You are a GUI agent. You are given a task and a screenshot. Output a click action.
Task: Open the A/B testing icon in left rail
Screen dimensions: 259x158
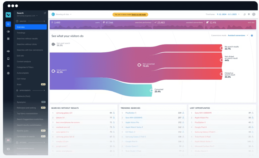pos(8,51)
